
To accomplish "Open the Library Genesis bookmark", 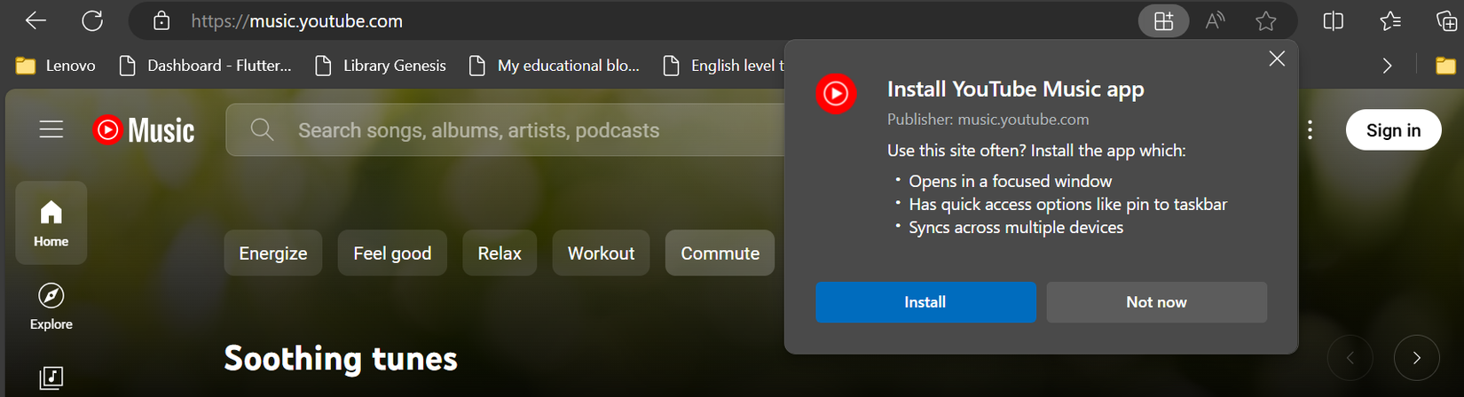I will click(x=382, y=66).
